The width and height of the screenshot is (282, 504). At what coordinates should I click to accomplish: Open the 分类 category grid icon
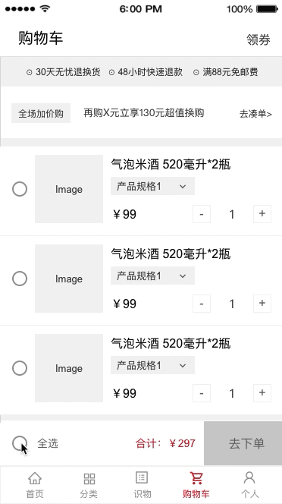[89, 479]
